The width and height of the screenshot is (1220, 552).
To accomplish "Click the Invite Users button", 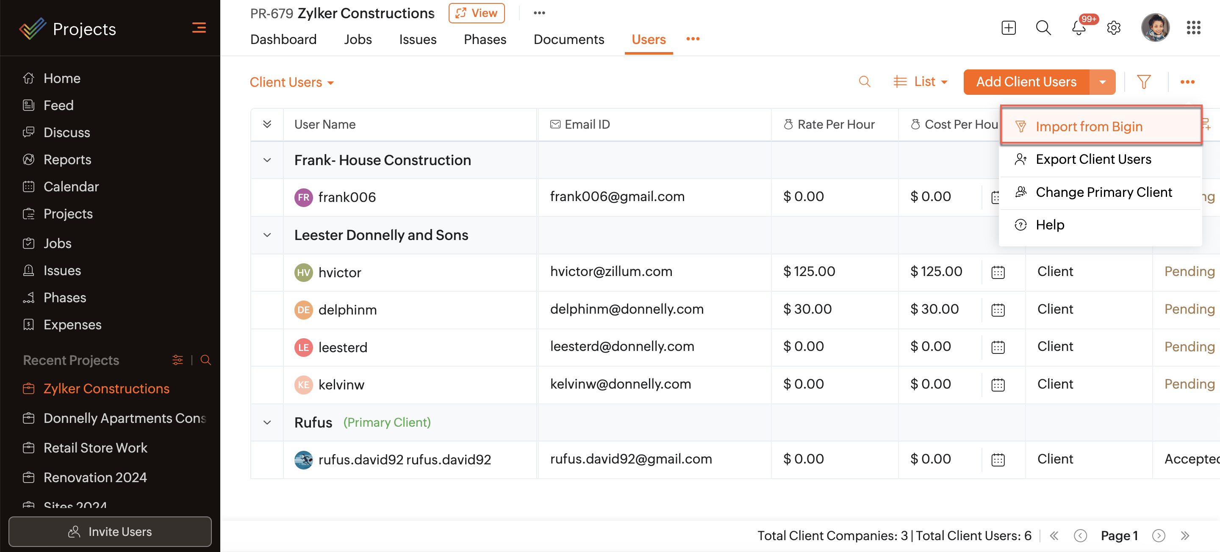I will point(110,531).
